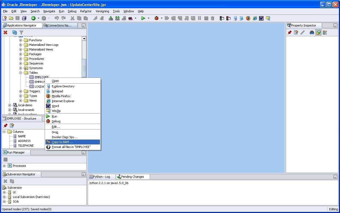Toggle Union of Properties icon in Property Inspector

(318, 32)
